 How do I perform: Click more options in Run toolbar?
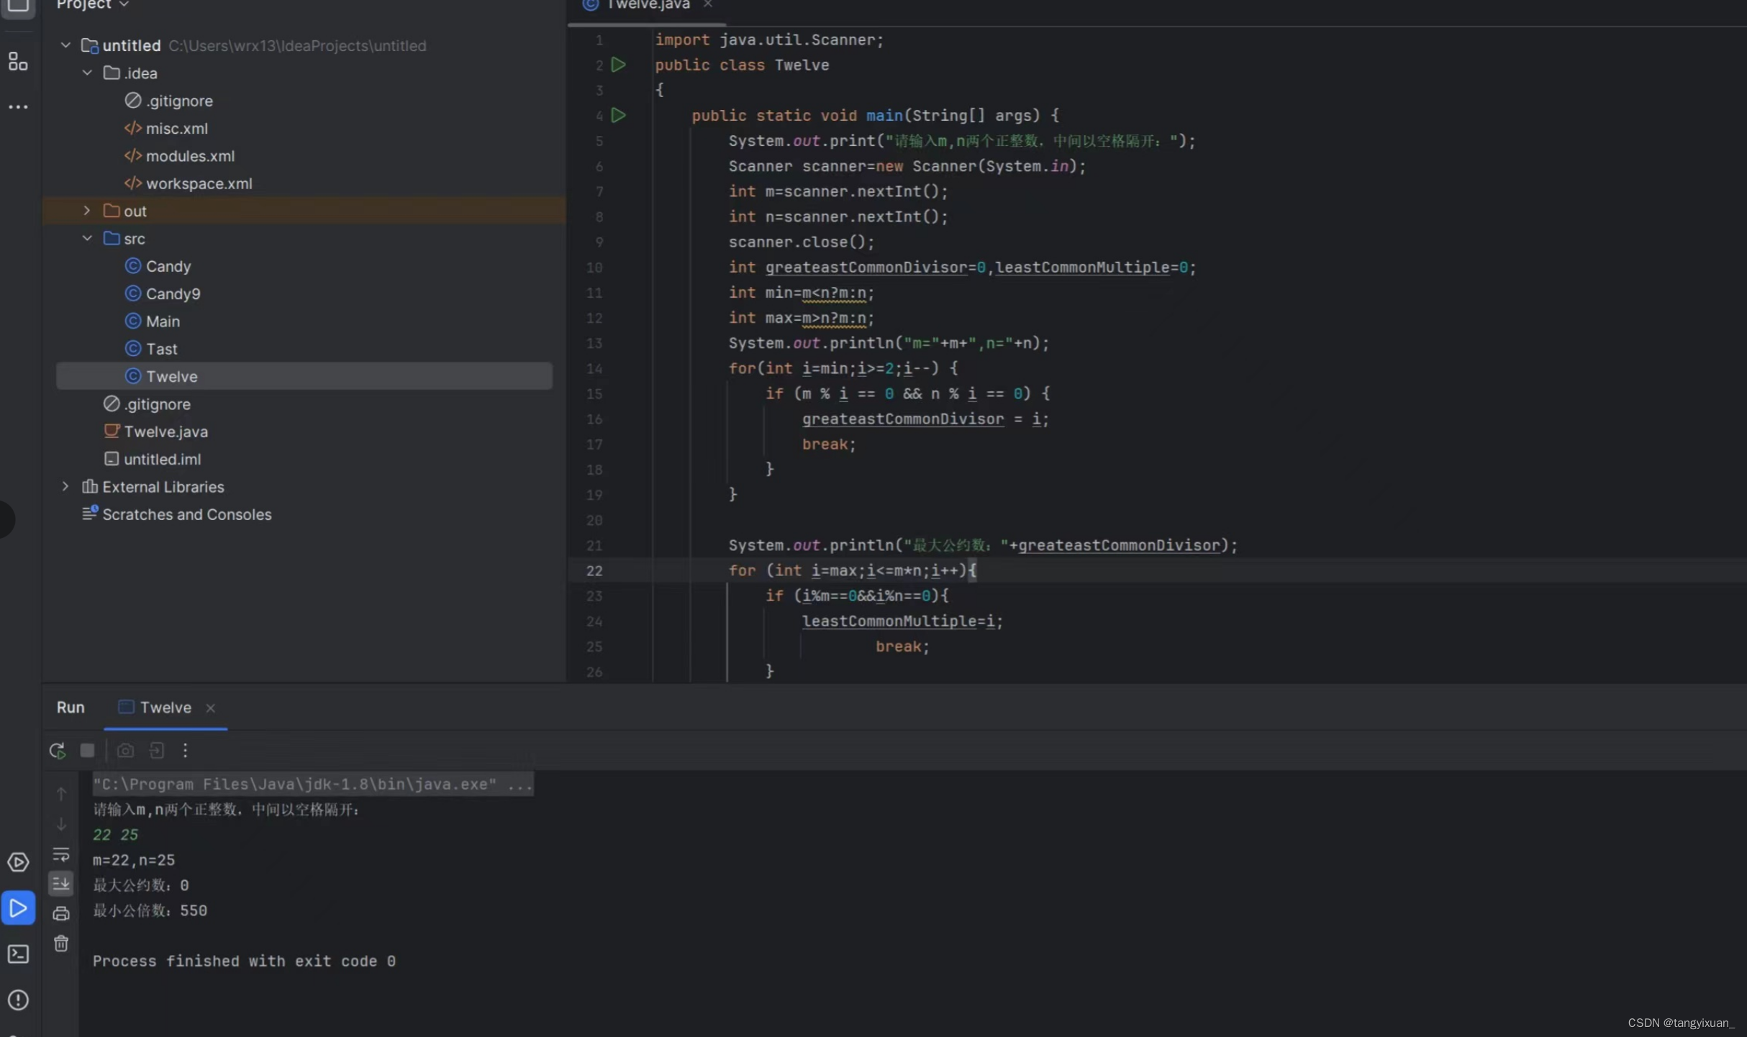click(x=185, y=750)
